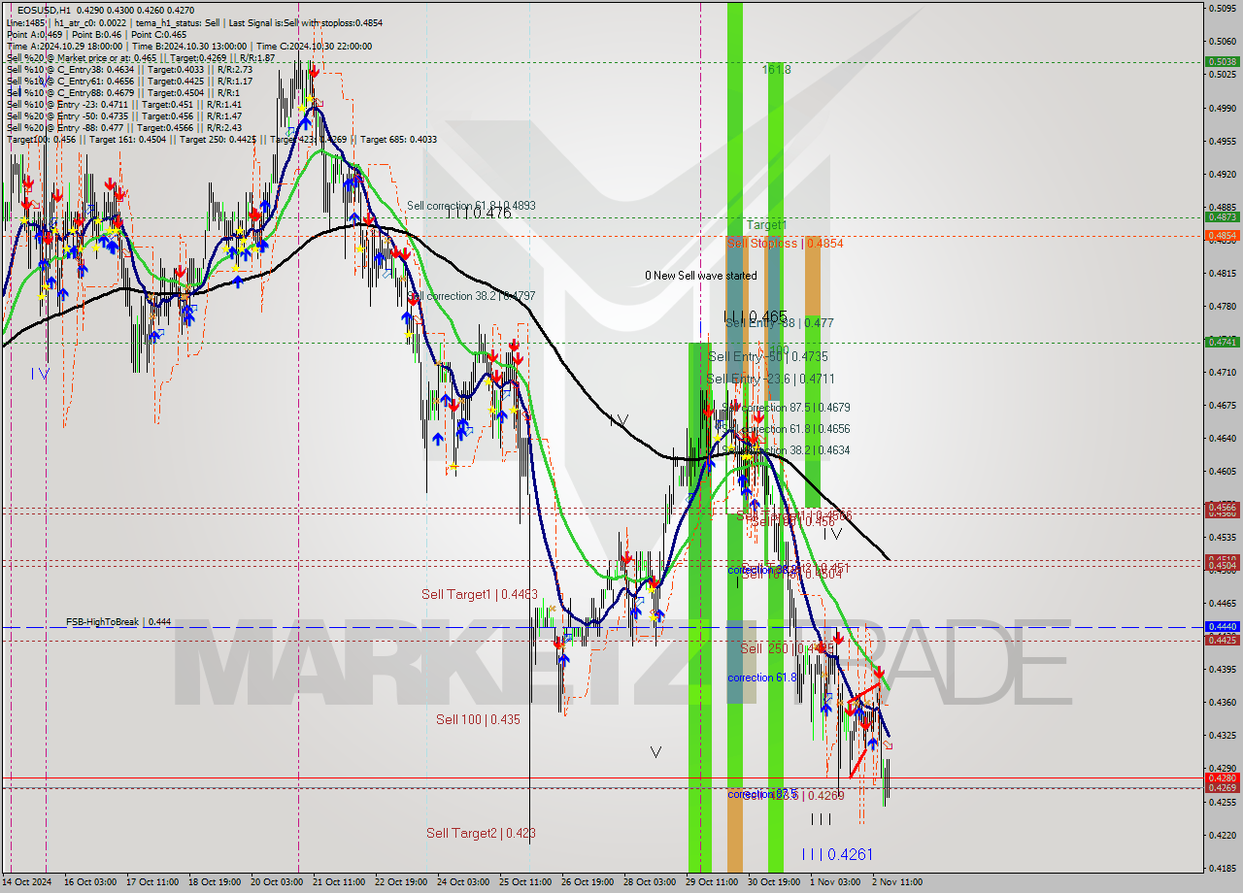The image size is (1243, 893).
Task: Click the EOSUSD,H1 symbol title
Action: (44, 10)
